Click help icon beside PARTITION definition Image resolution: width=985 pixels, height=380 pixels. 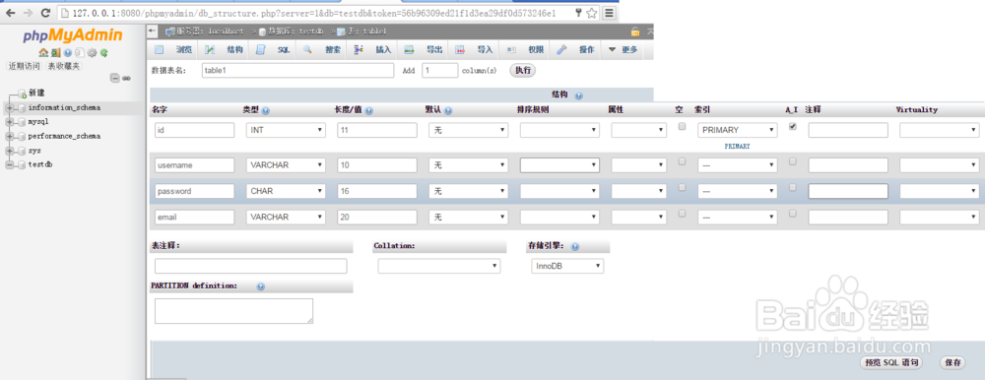(x=261, y=286)
